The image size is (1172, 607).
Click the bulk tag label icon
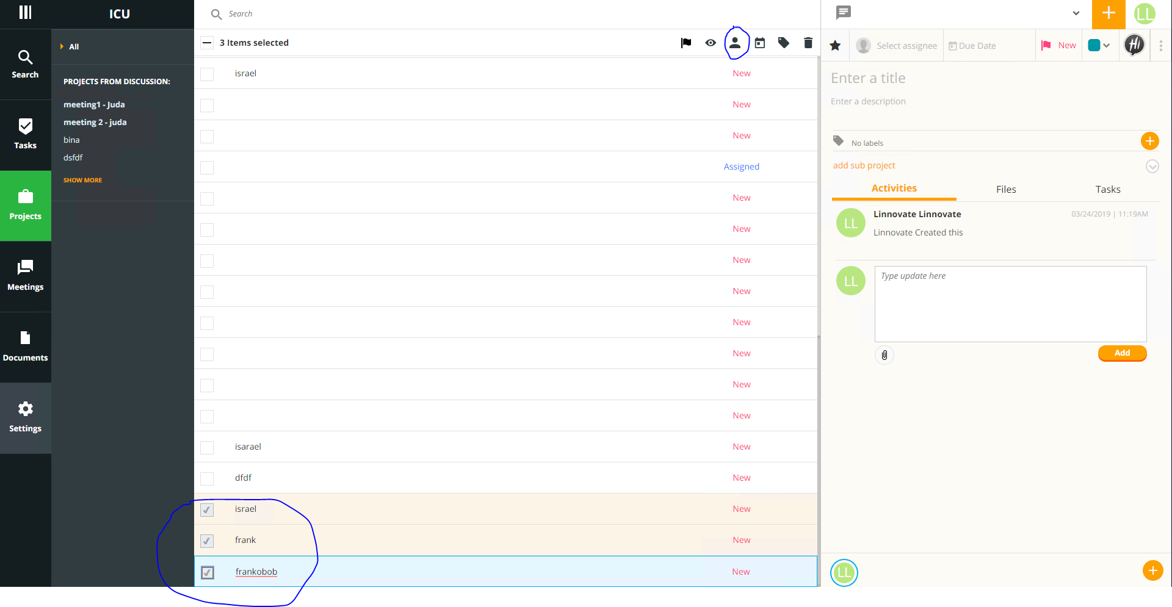pyautogui.click(x=784, y=43)
